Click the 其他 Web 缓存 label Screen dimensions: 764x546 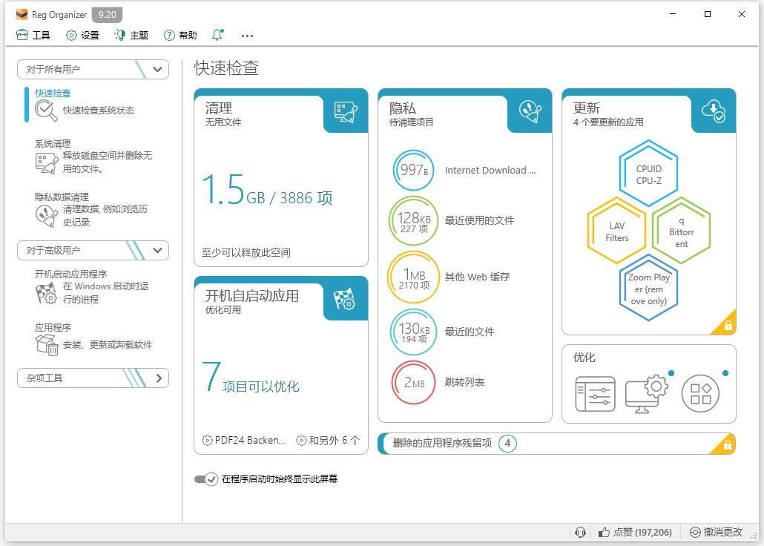coord(477,277)
